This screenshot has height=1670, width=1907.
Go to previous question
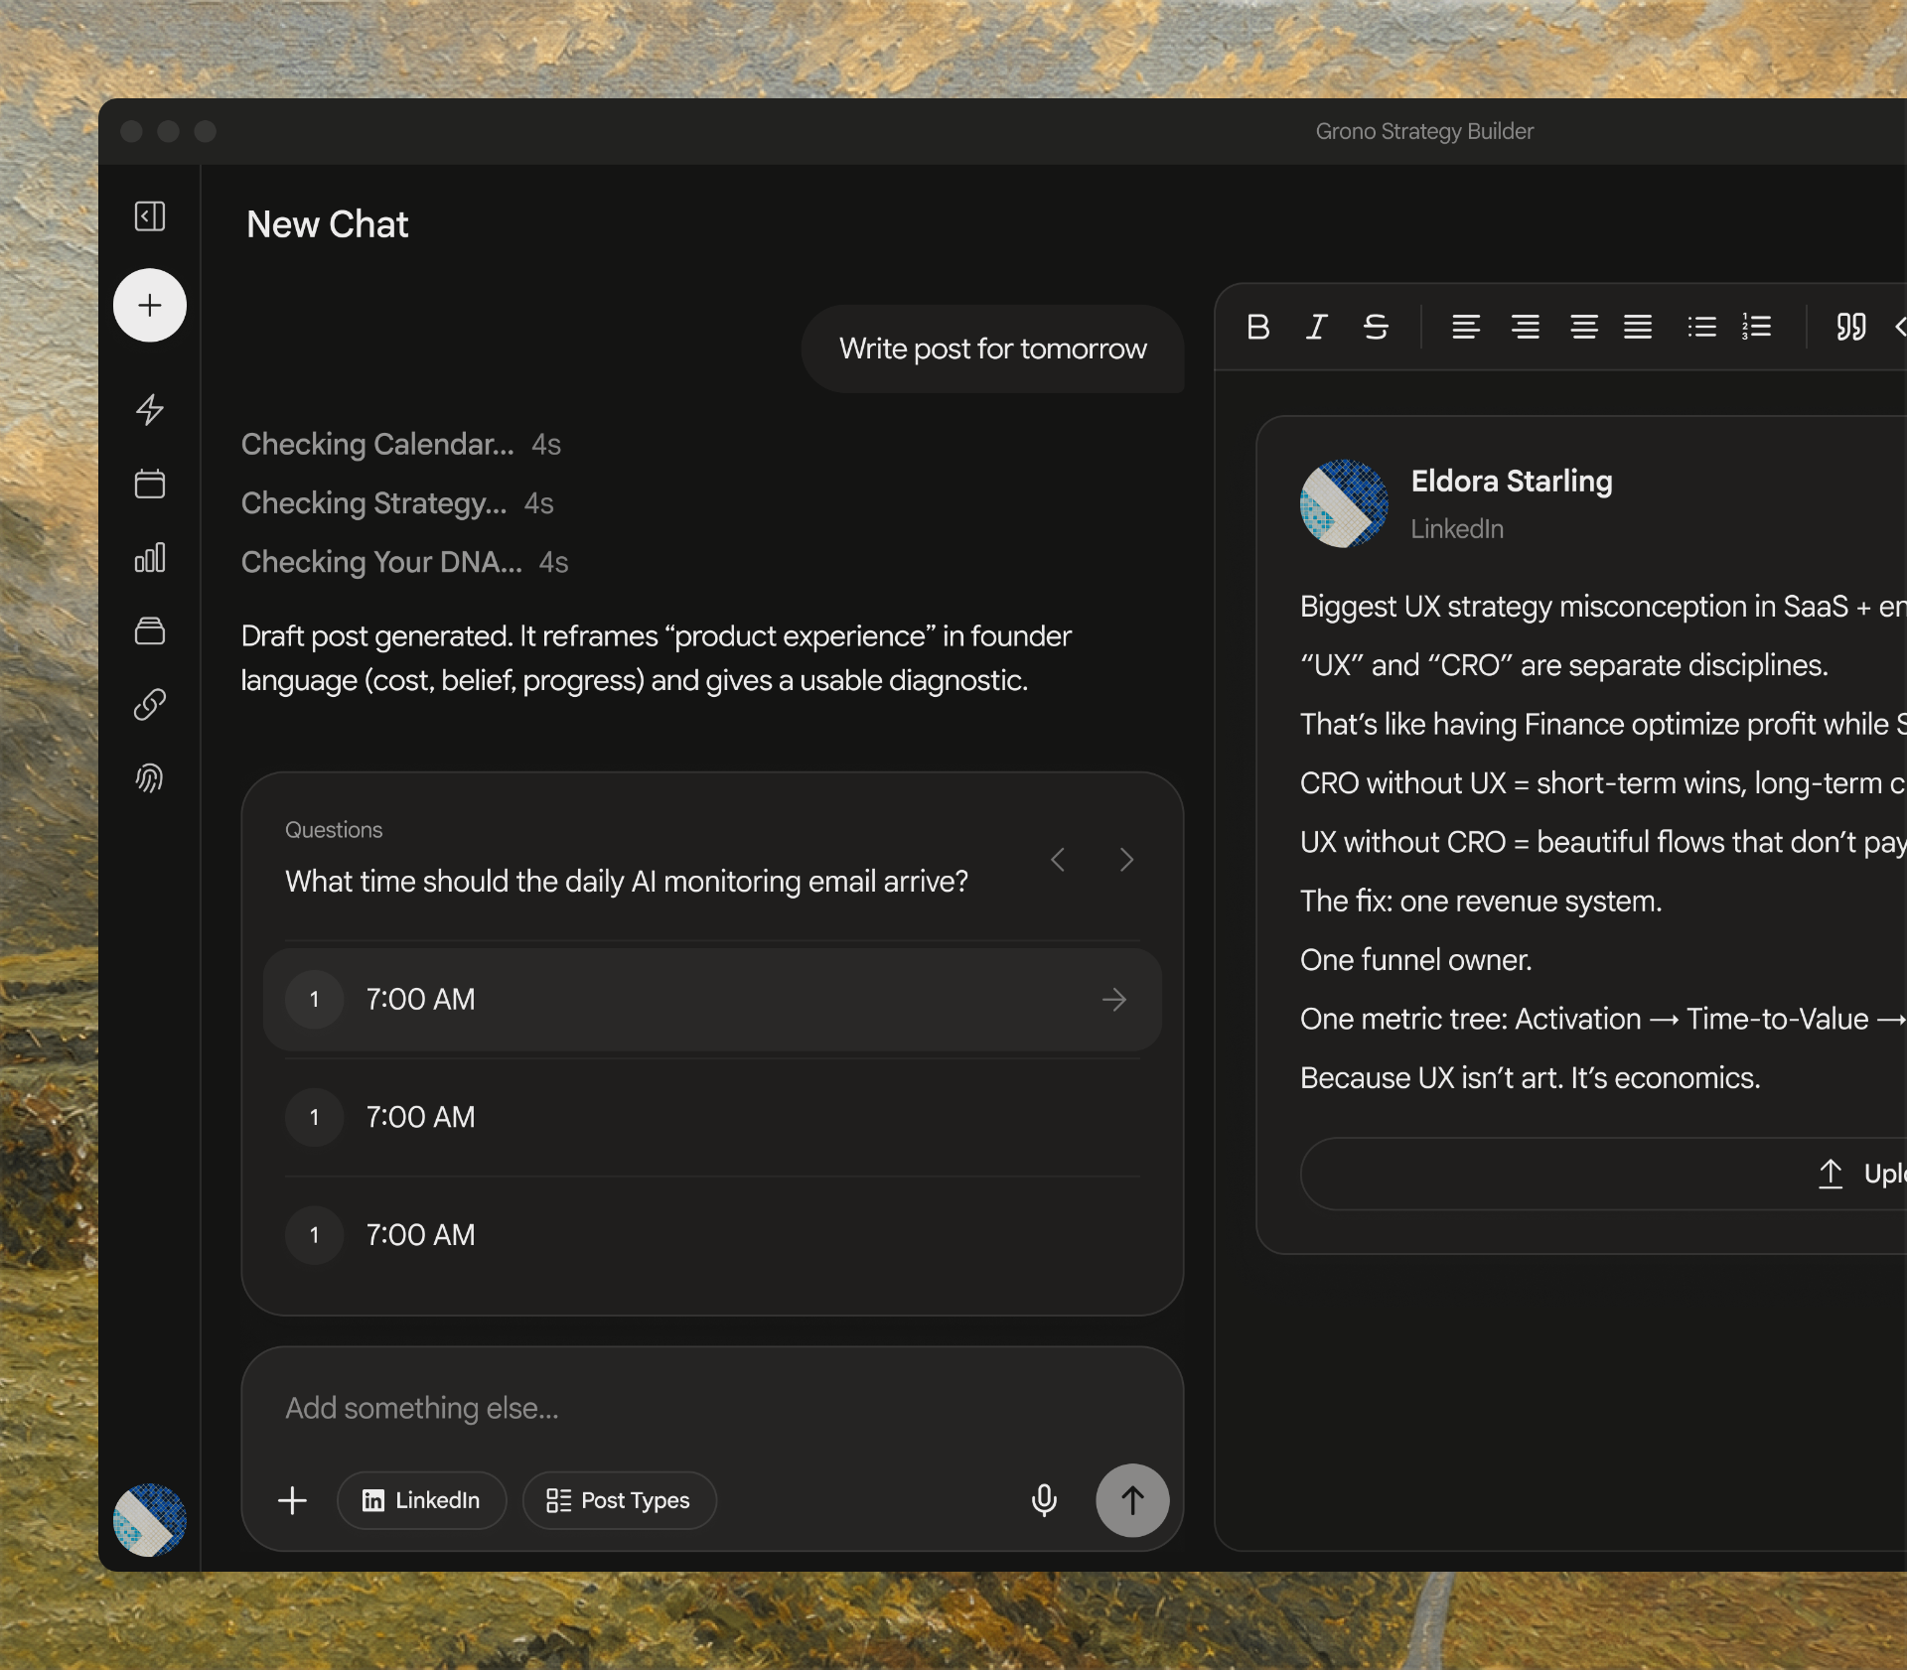1058,860
